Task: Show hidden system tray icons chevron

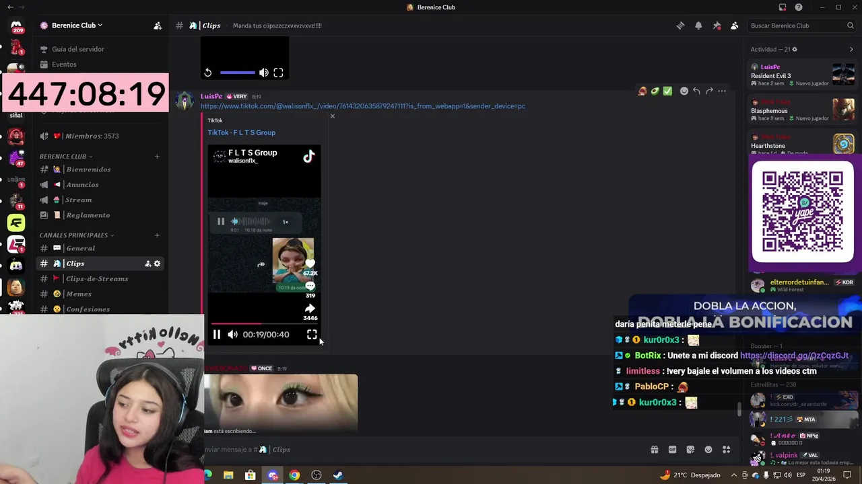Action: [x=734, y=475]
